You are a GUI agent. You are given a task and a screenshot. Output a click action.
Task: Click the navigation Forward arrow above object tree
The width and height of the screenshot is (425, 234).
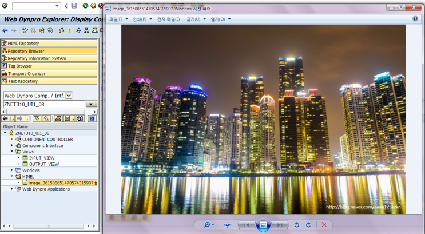pyautogui.click(x=19, y=118)
